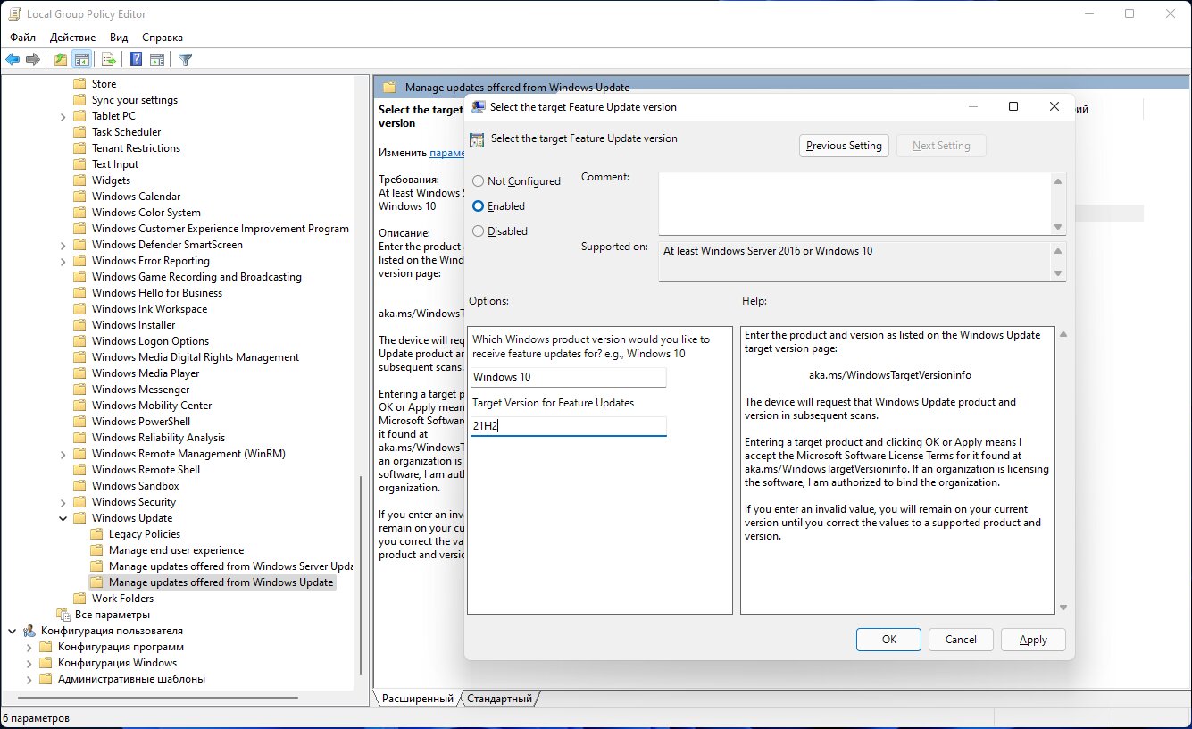This screenshot has height=729, width=1192.
Task: Click the icon beside Все параметры
Action: coord(63,615)
